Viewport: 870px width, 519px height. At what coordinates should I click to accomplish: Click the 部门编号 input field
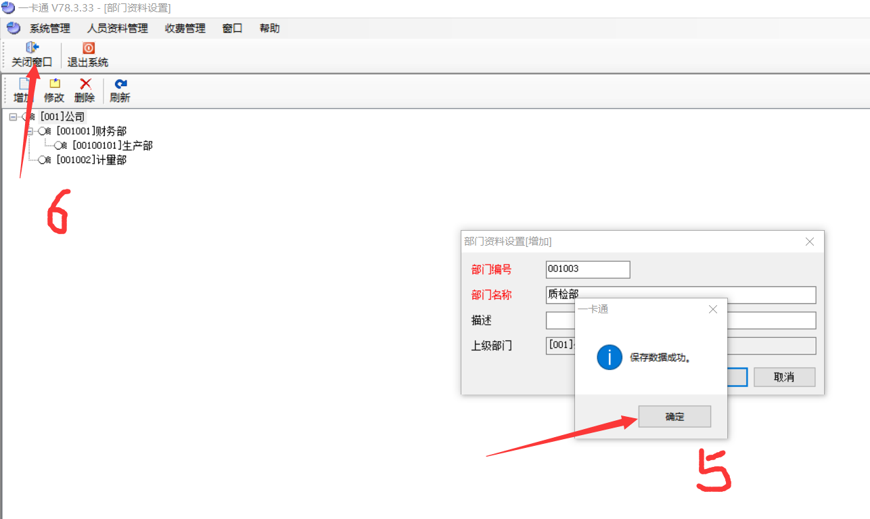click(x=587, y=269)
